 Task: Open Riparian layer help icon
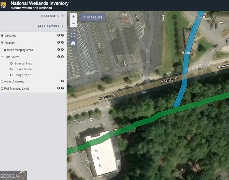pos(62,43)
